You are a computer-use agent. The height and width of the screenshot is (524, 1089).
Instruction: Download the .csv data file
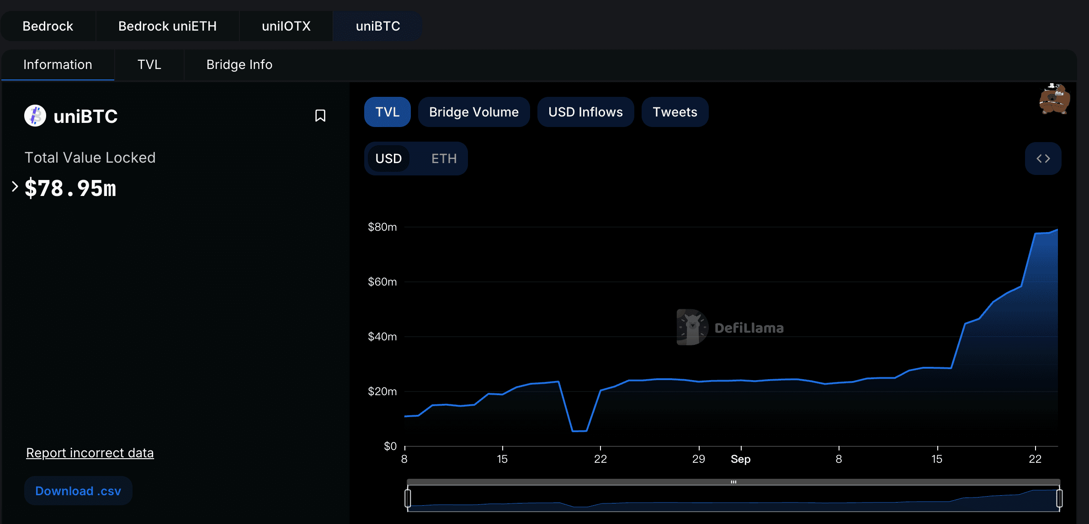[78, 491]
